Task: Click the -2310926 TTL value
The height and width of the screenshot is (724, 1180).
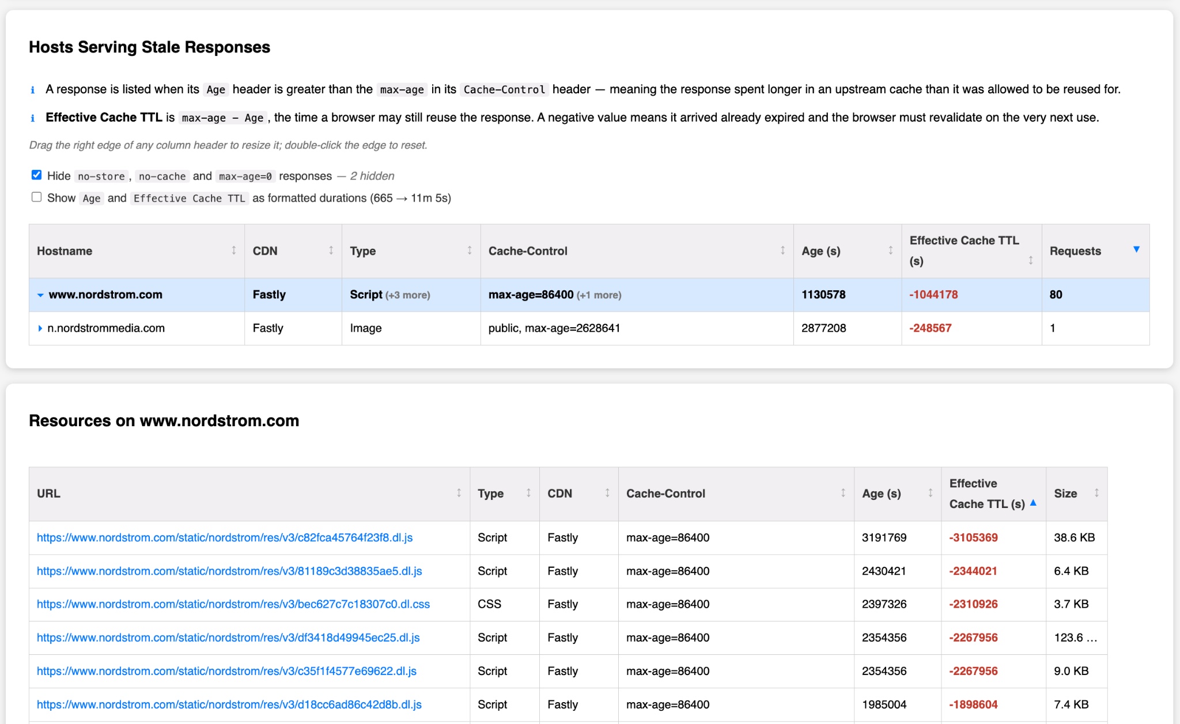Action: click(973, 604)
